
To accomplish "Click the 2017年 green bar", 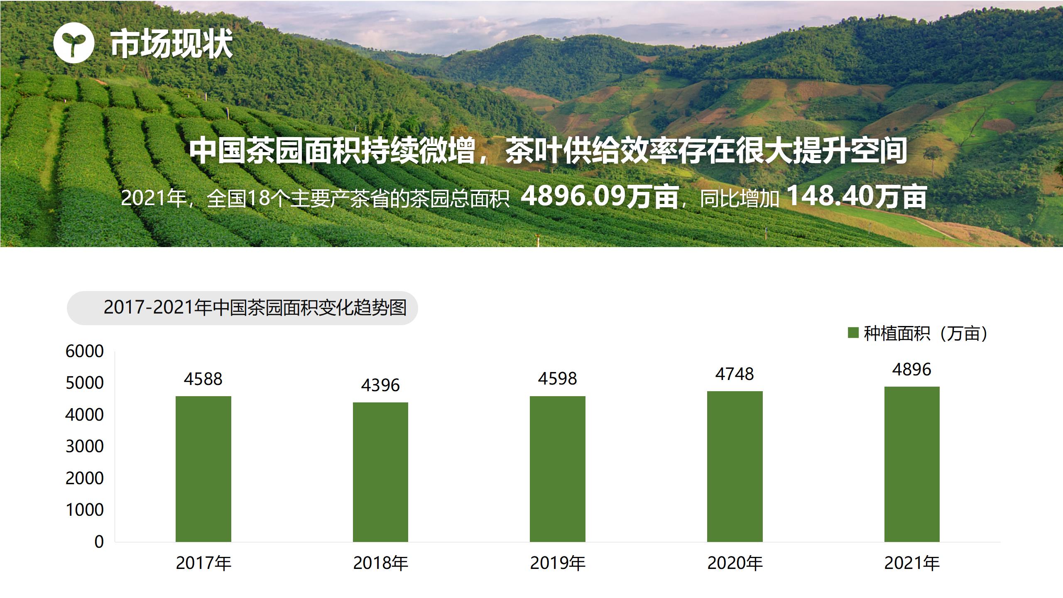I will click(x=203, y=468).
